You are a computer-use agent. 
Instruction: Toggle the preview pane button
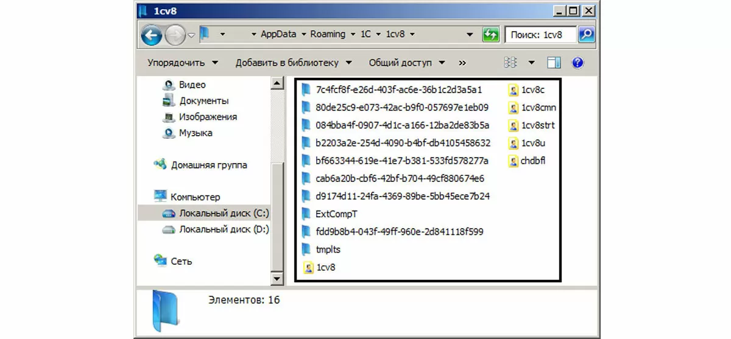[x=554, y=63]
